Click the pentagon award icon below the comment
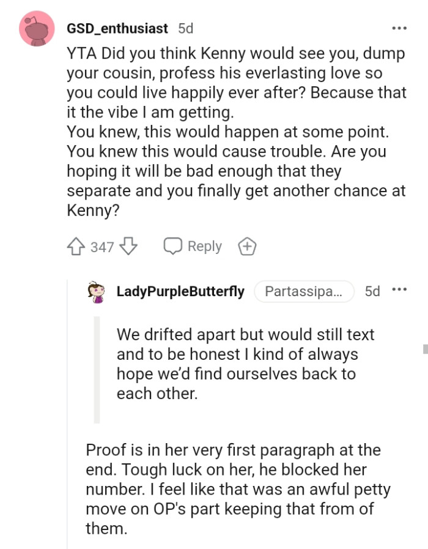Image resolution: width=428 pixels, height=549 pixels. click(247, 246)
